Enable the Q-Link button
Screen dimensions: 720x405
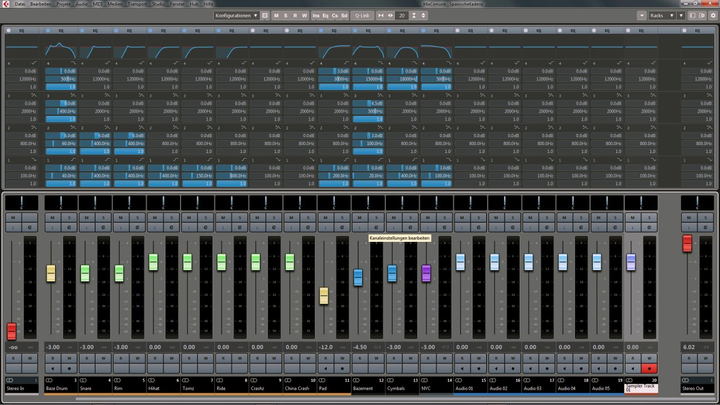coord(362,16)
